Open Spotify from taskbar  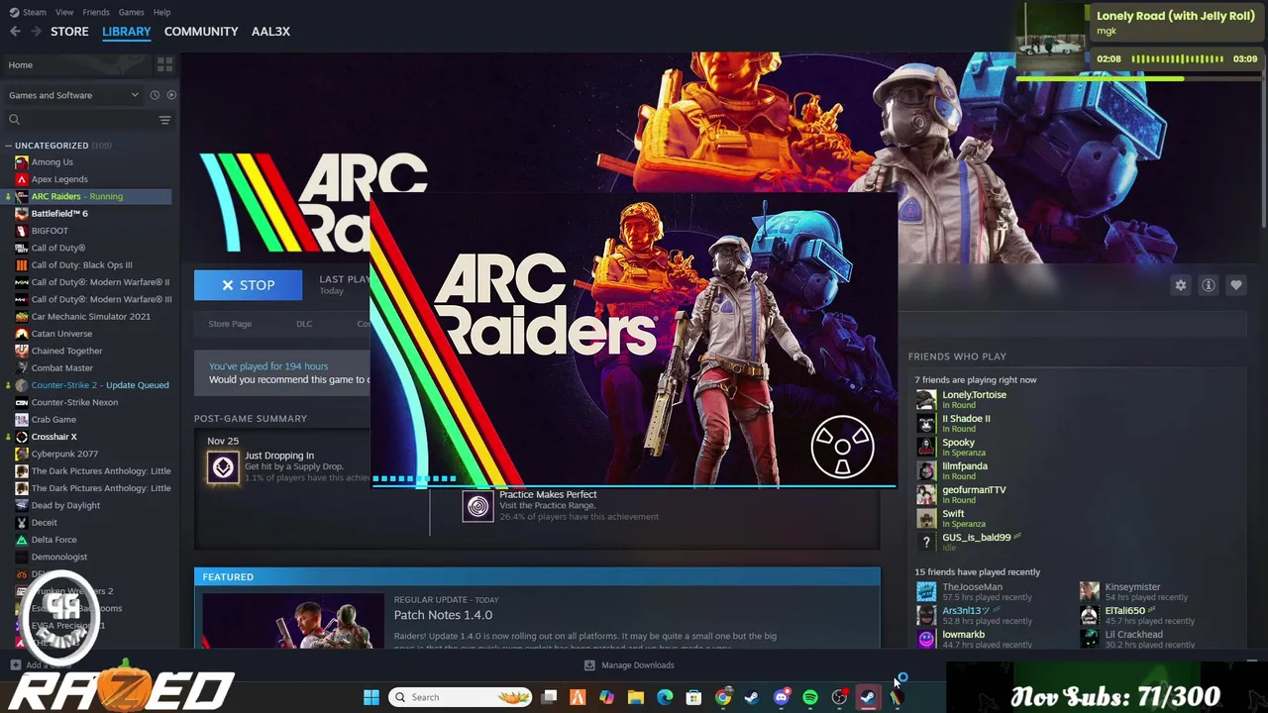810,697
